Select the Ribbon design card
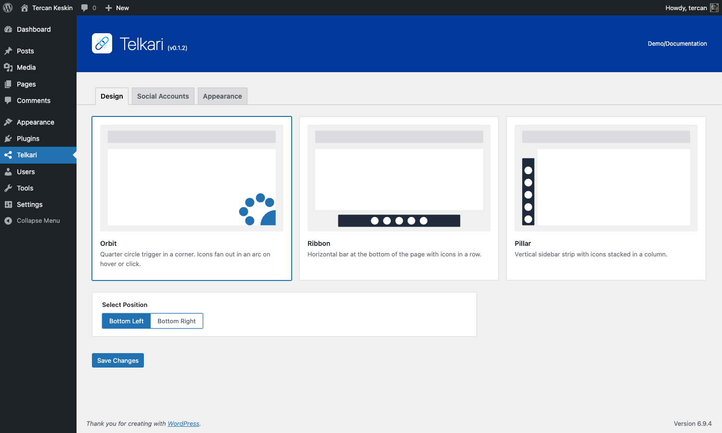This screenshot has width=722, height=433. (x=399, y=198)
